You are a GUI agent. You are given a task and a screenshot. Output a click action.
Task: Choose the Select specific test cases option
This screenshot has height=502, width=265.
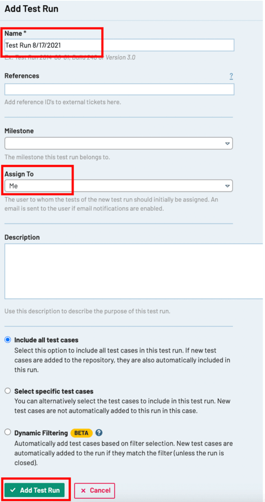(8, 391)
